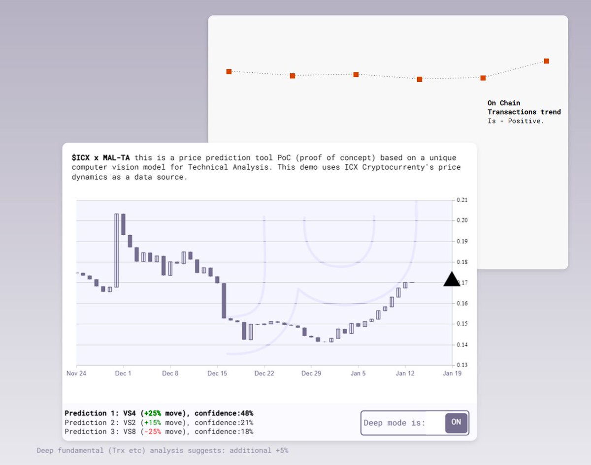Viewport: 591px width, 465px height.
Task: Click the Nov 24 axis label
Action: [76, 373]
